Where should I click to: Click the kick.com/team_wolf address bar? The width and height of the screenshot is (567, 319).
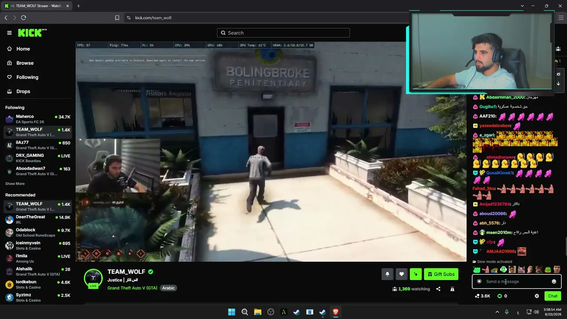pyautogui.click(x=153, y=18)
